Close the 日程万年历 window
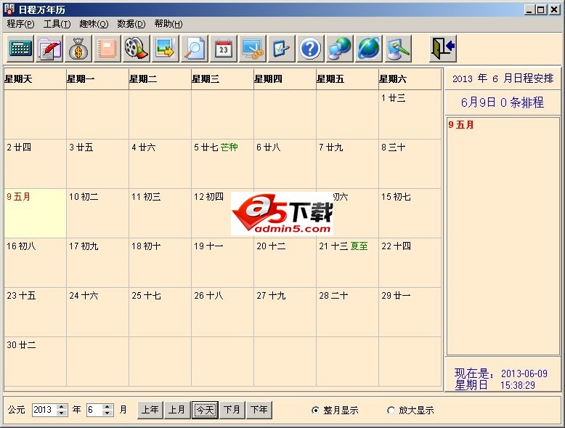This screenshot has width=565, height=428. click(x=554, y=9)
